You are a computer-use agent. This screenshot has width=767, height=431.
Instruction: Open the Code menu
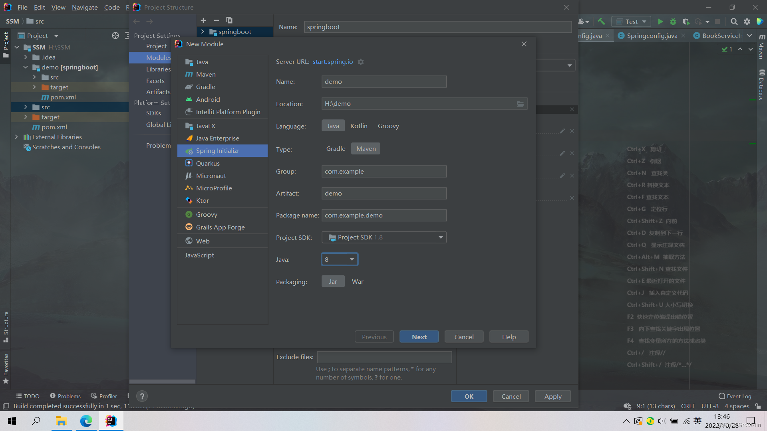(112, 7)
